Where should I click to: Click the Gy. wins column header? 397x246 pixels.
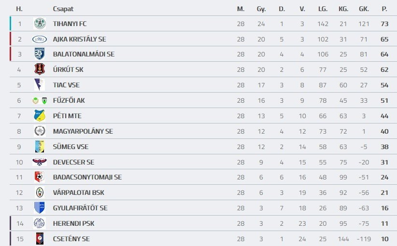click(261, 9)
